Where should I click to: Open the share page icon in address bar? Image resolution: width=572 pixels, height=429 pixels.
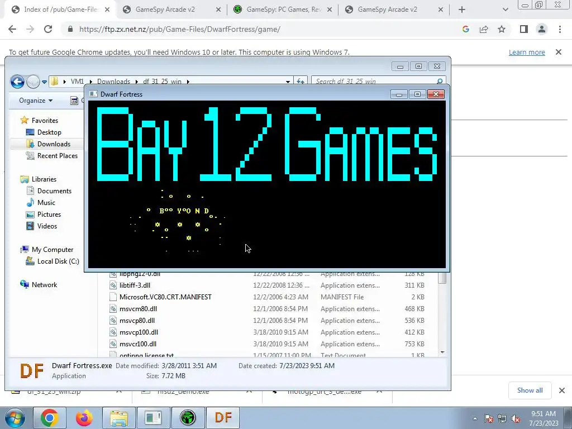tap(484, 29)
